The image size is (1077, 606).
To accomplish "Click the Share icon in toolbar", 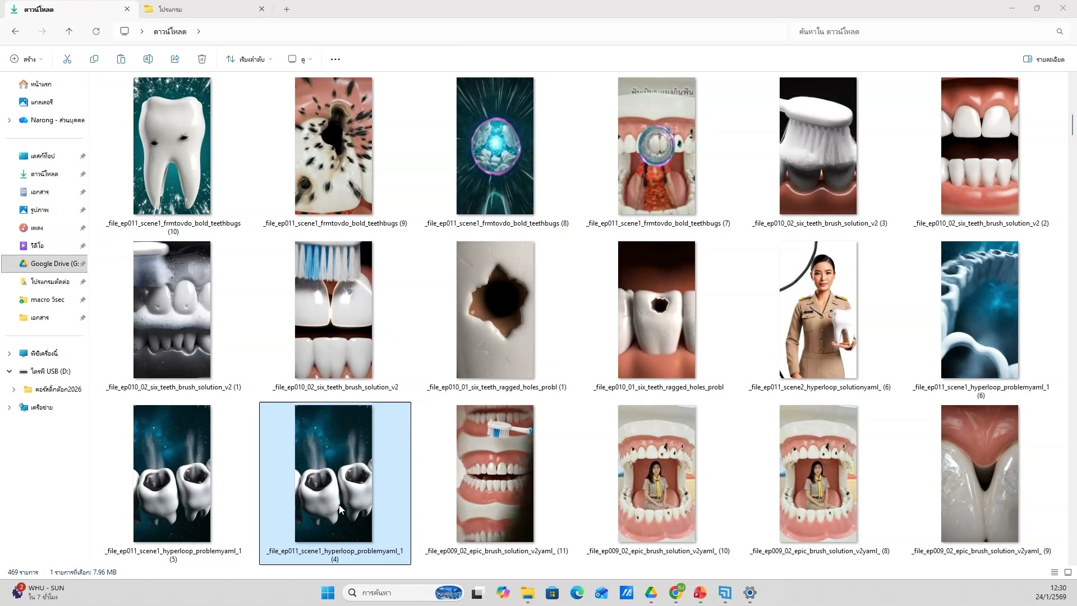I will (x=175, y=59).
